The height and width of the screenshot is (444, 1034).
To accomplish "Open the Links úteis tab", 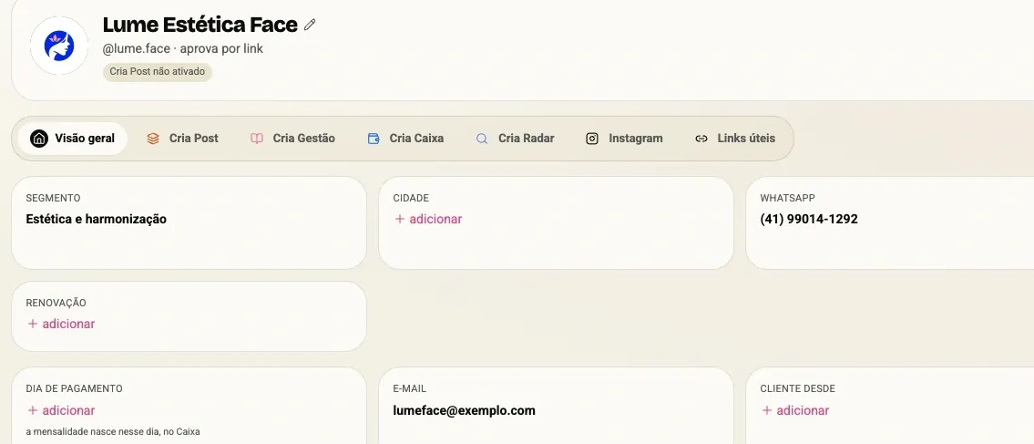I will [735, 139].
